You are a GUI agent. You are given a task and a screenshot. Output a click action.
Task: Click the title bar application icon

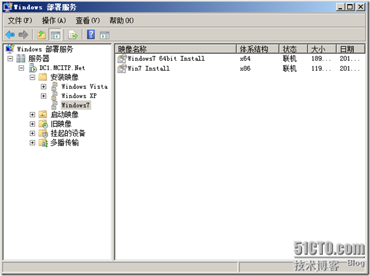8,7
